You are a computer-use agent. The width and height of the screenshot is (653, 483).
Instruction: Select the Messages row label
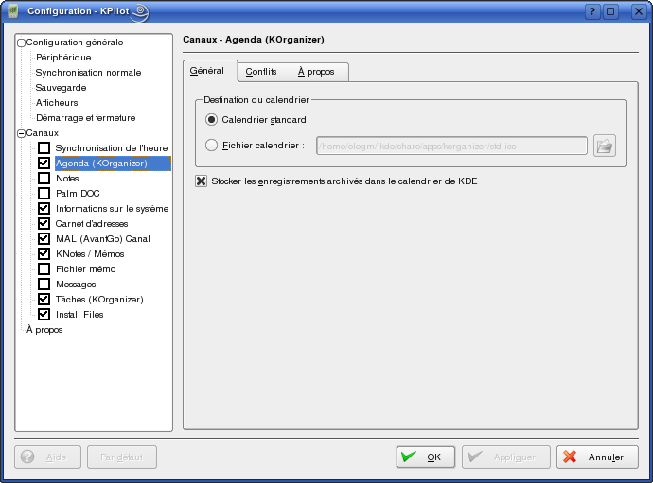[76, 285]
